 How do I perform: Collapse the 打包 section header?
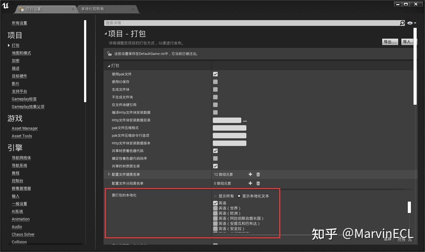[109, 65]
